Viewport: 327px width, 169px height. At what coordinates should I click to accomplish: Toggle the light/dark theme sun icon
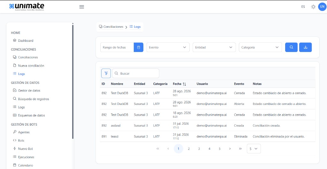coord(313,7)
